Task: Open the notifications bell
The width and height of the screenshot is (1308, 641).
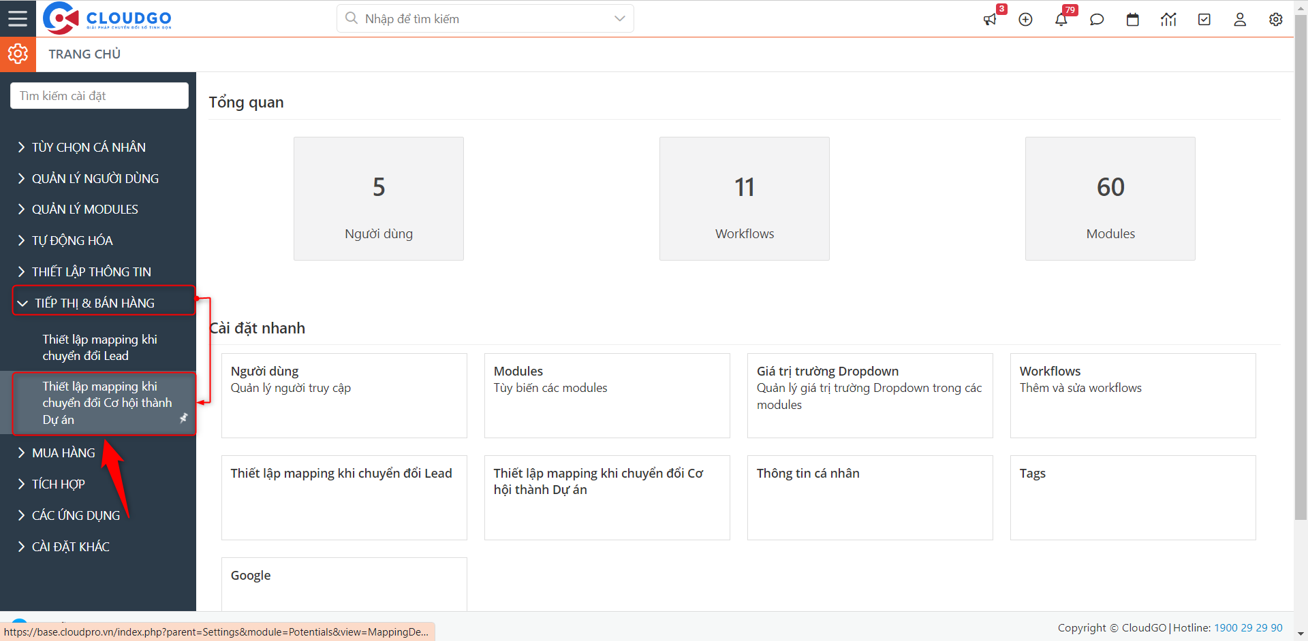Action: coord(1061,20)
